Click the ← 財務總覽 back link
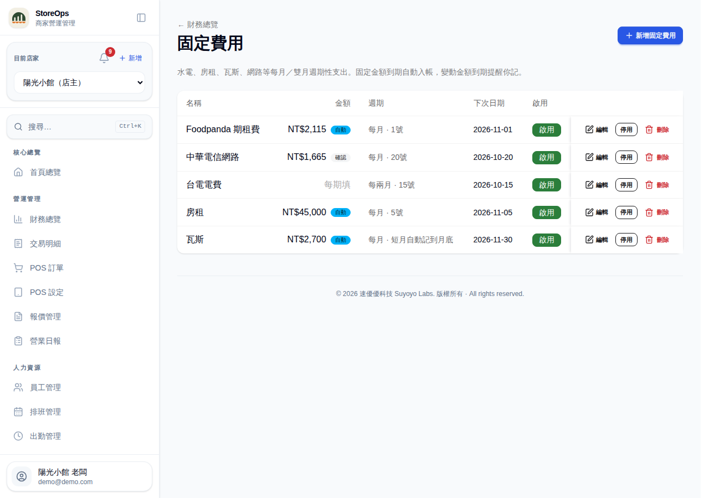The height and width of the screenshot is (498, 709). (x=198, y=25)
